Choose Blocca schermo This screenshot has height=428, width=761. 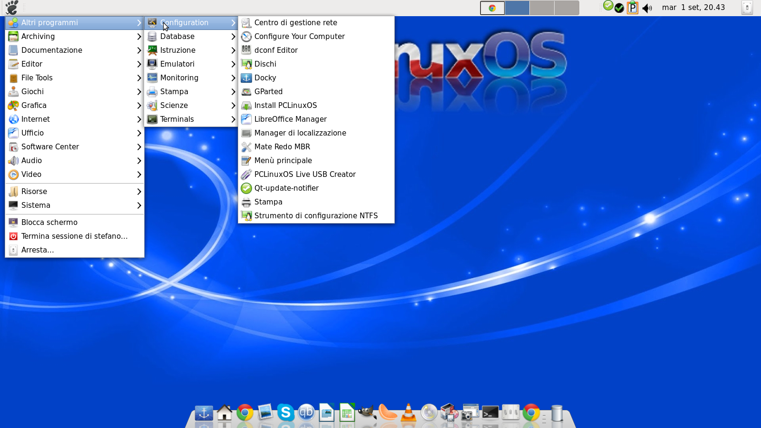pyautogui.click(x=75, y=223)
